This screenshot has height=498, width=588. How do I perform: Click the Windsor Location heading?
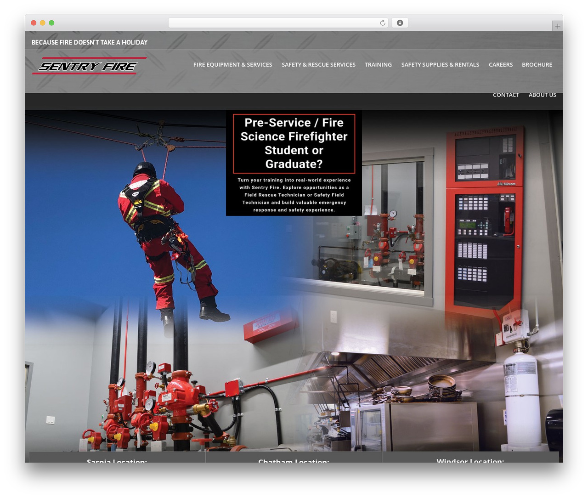[470, 460]
